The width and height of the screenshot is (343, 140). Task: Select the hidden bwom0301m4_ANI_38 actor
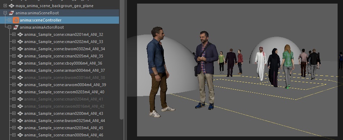click(65, 78)
